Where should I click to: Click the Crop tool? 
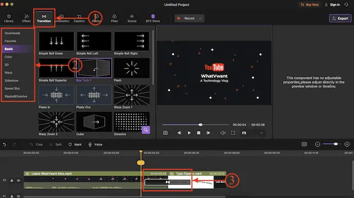point(36,144)
